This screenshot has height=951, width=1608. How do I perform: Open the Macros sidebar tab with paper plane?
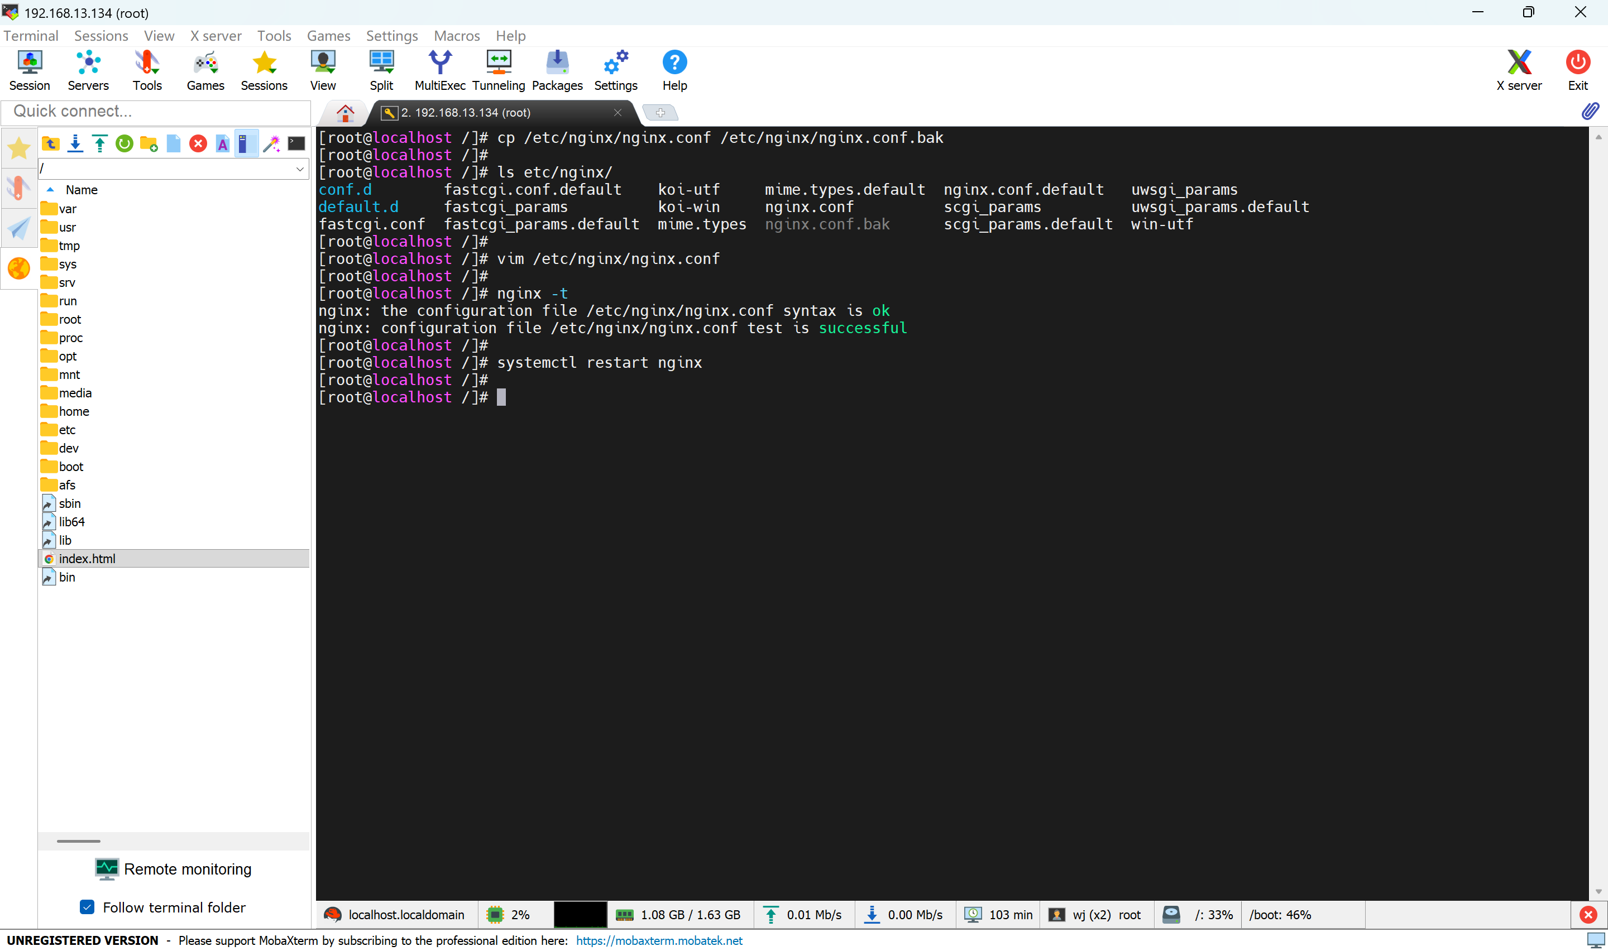tap(18, 228)
